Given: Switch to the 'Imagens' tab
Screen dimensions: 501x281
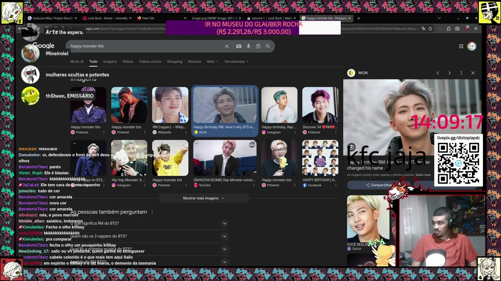Looking at the screenshot, I should [x=110, y=61].
